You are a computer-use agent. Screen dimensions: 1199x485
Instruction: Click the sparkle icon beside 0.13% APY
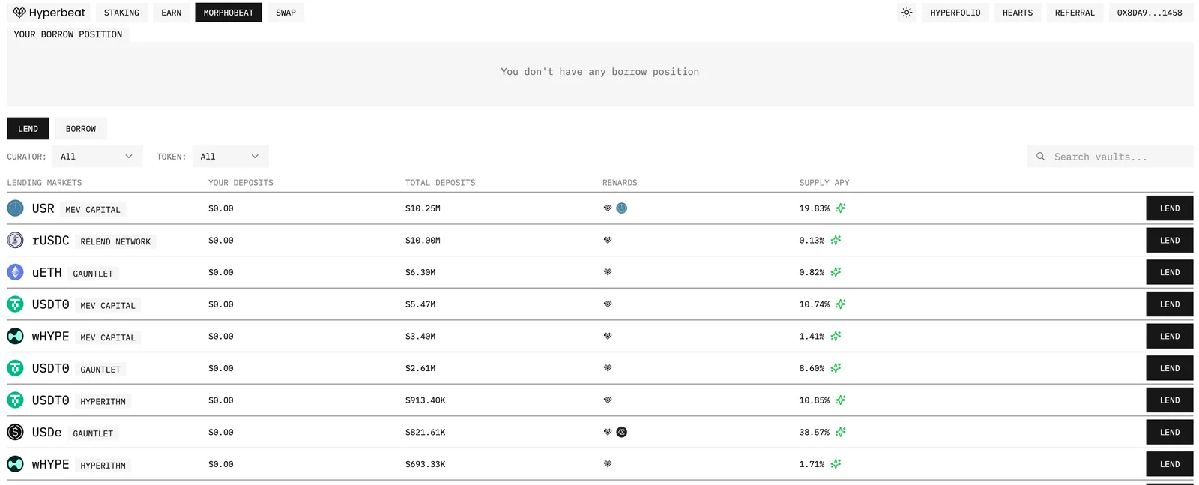(x=836, y=240)
